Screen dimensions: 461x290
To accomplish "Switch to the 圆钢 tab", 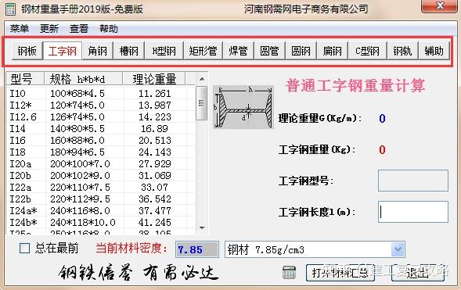I will (301, 51).
